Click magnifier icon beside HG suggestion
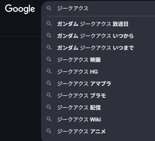This screenshot has height=141, width=155. tap(49, 71)
